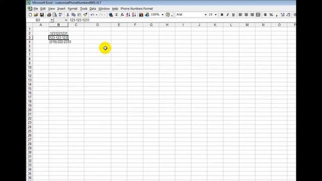Open Print Preview icon
Screen dimensions: 322x181
55,15
